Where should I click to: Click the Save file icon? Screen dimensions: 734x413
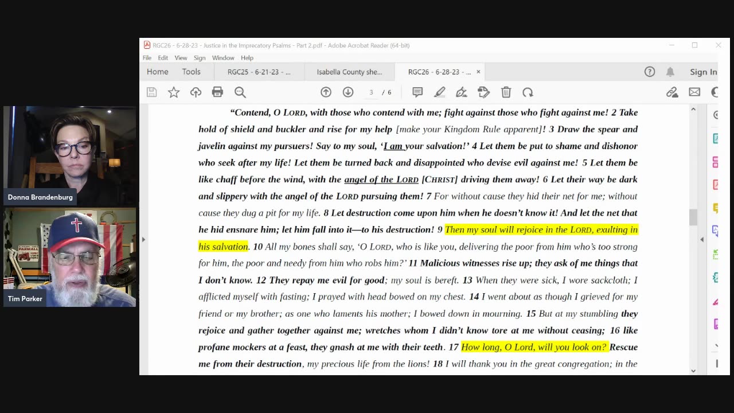pos(151,92)
